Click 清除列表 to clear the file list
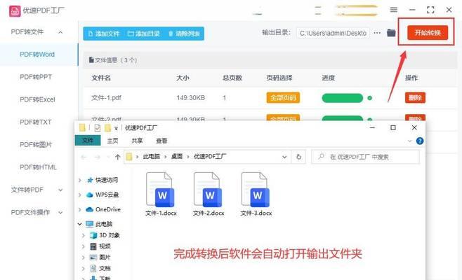Viewport: 462px width, 280px height. (184, 34)
